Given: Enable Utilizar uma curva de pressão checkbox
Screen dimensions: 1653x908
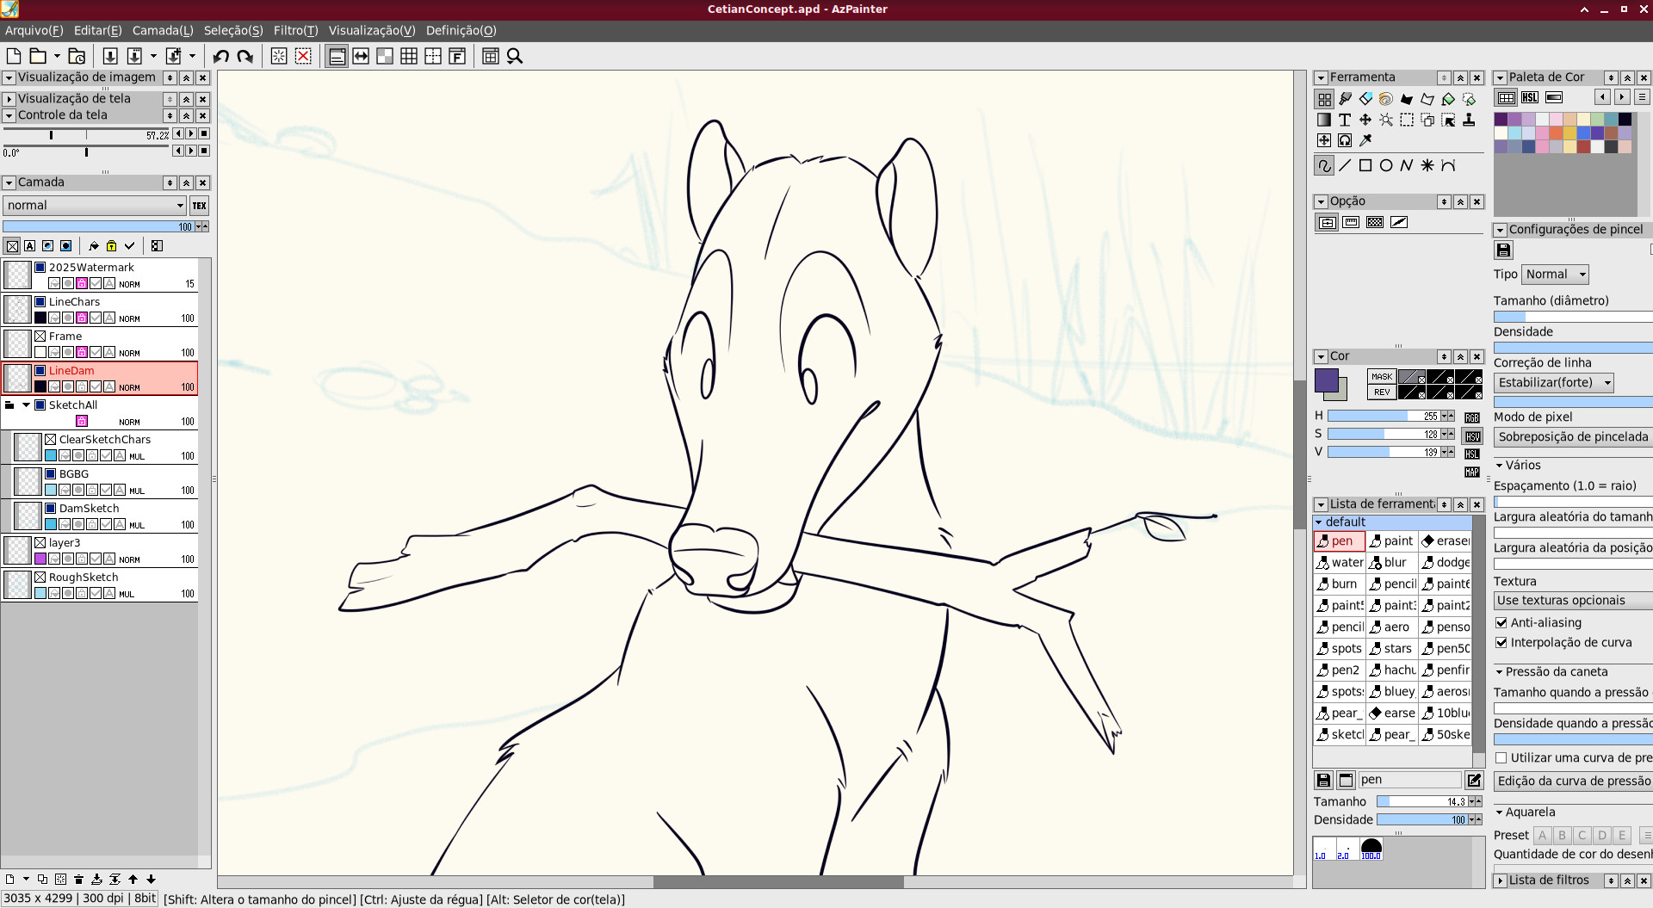Looking at the screenshot, I should pos(1501,757).
